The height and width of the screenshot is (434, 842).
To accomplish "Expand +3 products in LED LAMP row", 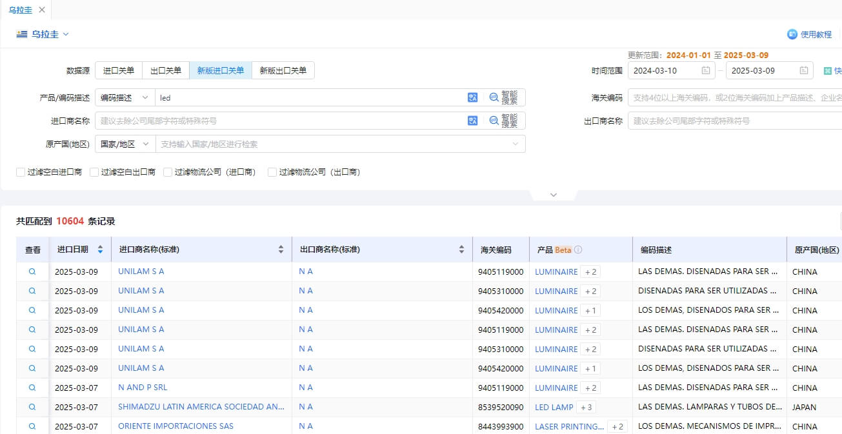I will click(x=586, y=407).
